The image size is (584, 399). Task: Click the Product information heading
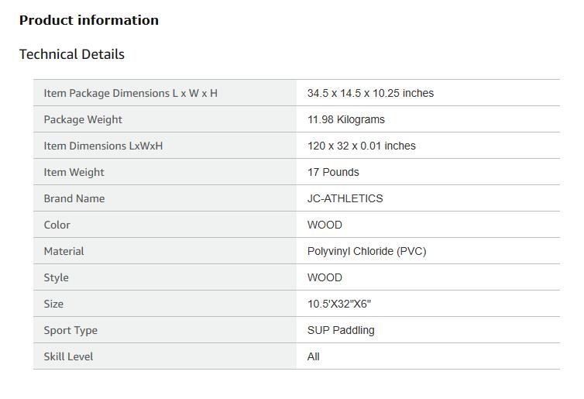(89, 20)
